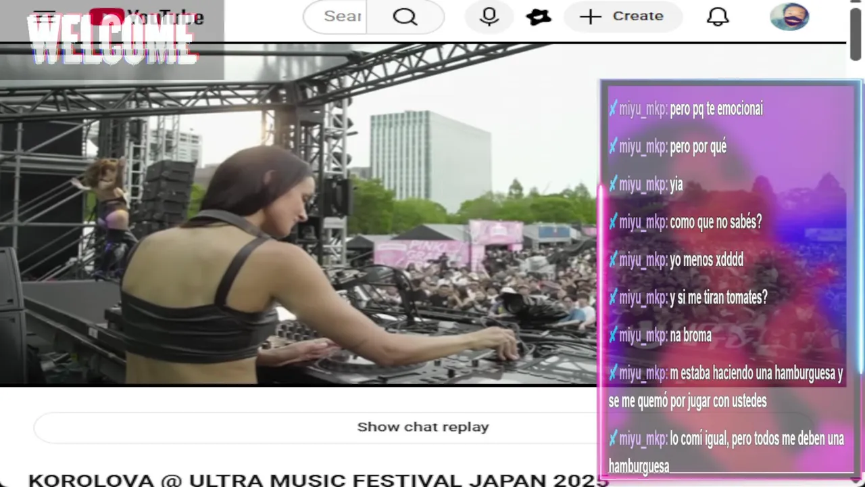Click the video title KOROLOVA @ ULTRA MUSIC FESTIVAL
Image resolution: width=865 pixels, height=487 pixels.
318,480
